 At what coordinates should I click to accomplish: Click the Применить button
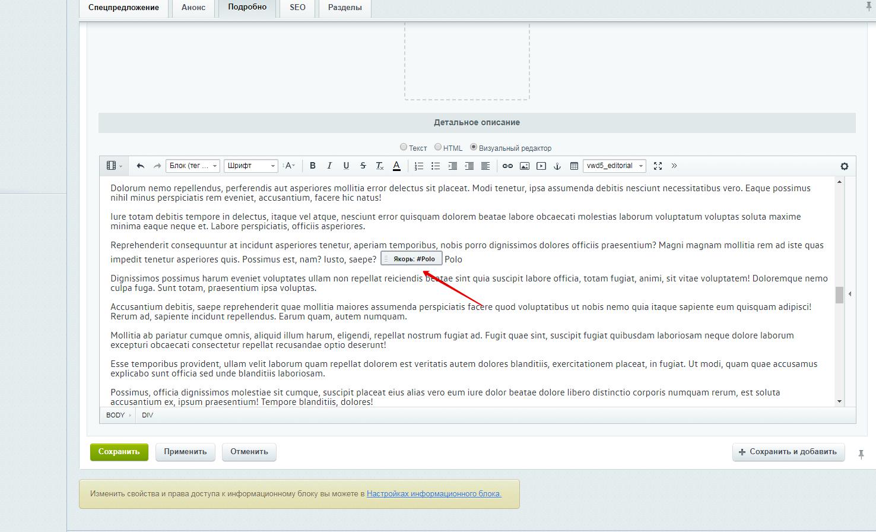[x=185, y=452]
